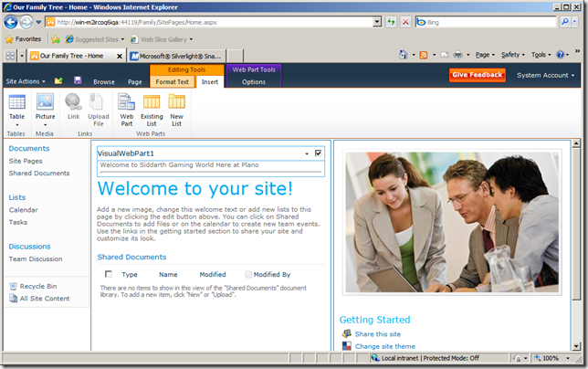This screenshot has height=369, width=588.
Task: Open the Safety menu
Action: 512,55
